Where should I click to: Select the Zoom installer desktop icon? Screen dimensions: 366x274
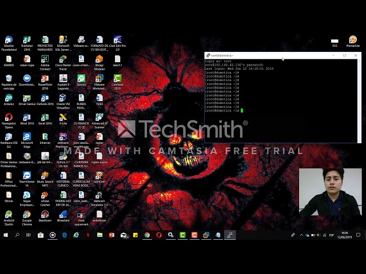point(27,80)
